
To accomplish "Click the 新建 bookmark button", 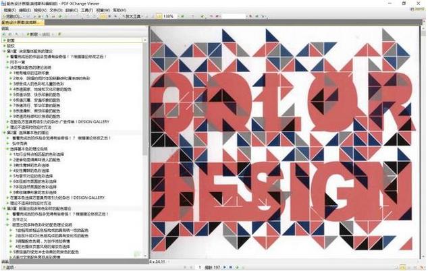I will 30,33.
